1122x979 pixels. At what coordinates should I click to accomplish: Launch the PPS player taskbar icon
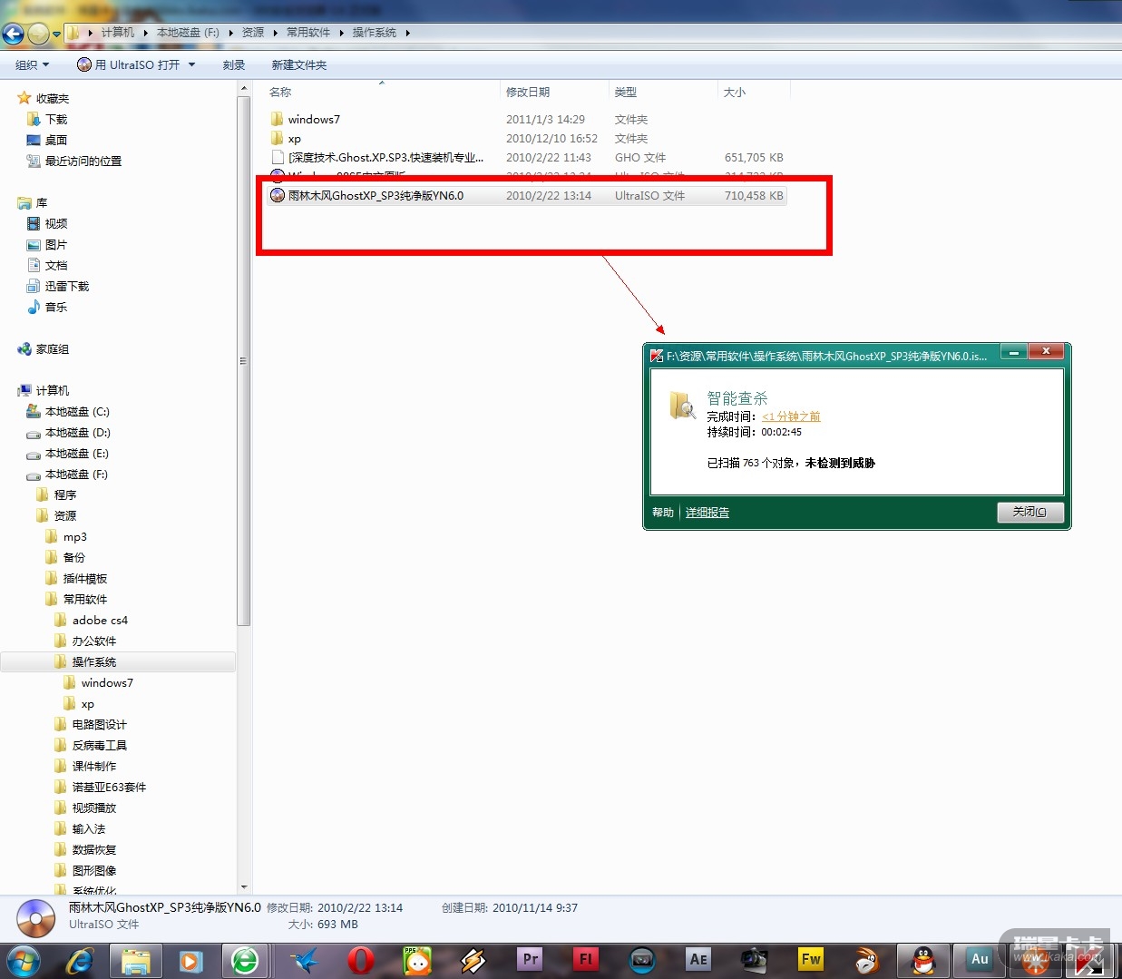[417, 960]
